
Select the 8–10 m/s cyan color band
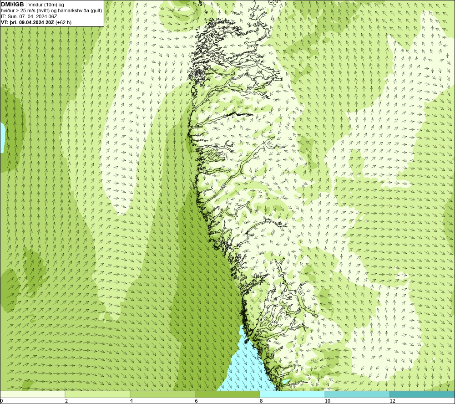pyautogui.click(x=293, y=394)
